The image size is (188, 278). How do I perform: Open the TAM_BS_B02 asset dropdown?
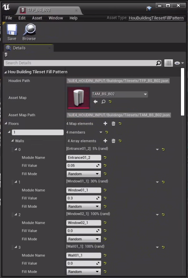click(120, 94)
